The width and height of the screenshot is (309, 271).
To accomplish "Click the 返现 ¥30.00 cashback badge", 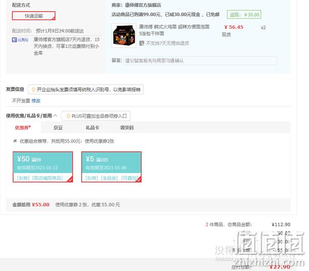I will (244, 15).
